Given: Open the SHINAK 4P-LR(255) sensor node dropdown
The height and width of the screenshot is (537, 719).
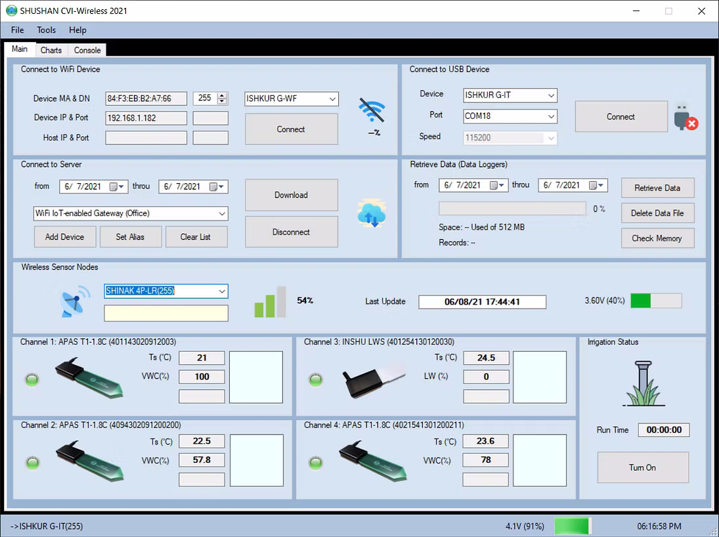Looking at the screenshot, I should coord(221,291).
